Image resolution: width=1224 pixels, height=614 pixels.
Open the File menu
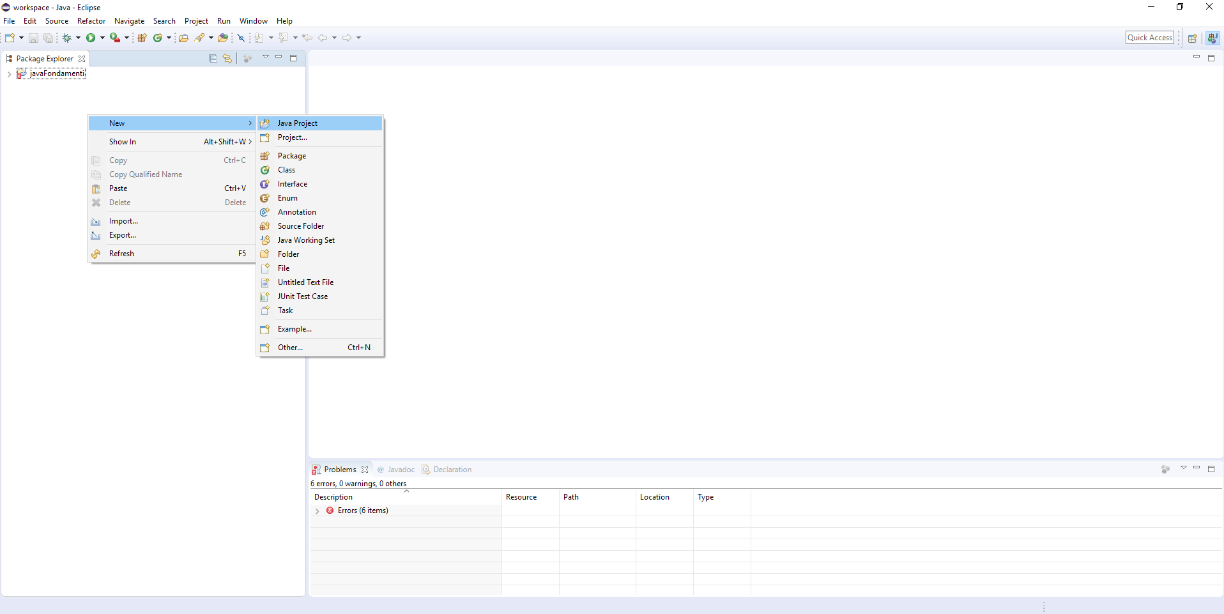9,21
